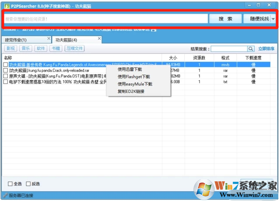Click the magnifier icon beside result search box
The image size is (280, 201).
tap(251, 49)
